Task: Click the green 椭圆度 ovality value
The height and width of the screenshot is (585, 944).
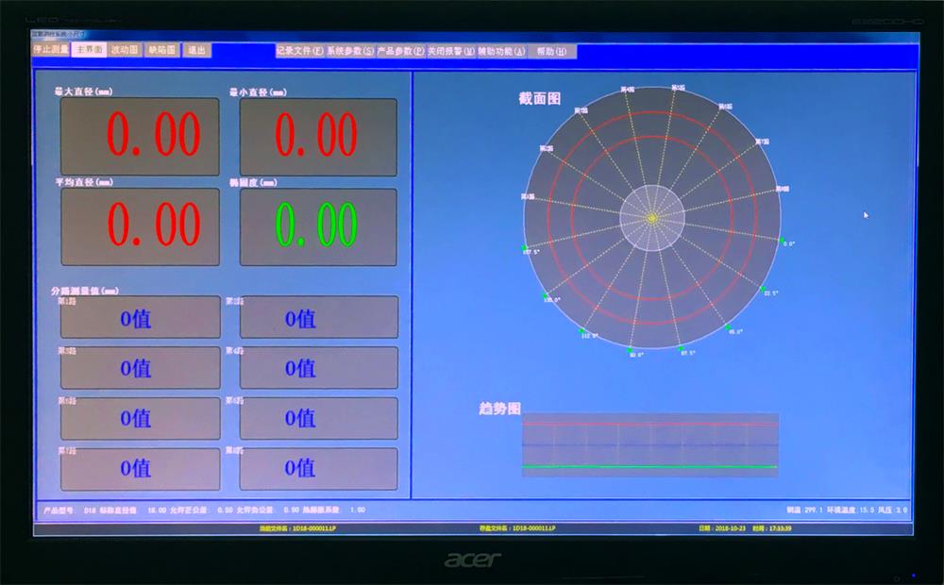Action: [318, 226]
